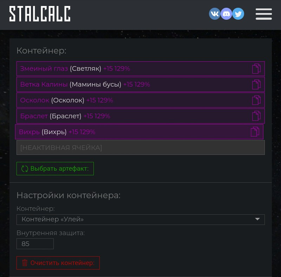Select the Змеиный глаз (Светляк) slot
This screenshot has height=277, width=281.
click(x=140, y=69)
